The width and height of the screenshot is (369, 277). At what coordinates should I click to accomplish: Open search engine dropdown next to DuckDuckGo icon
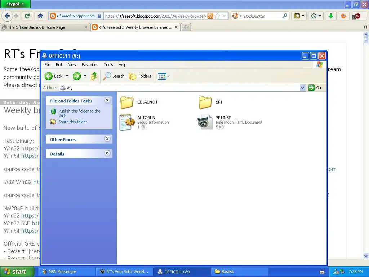pos(240,16)
